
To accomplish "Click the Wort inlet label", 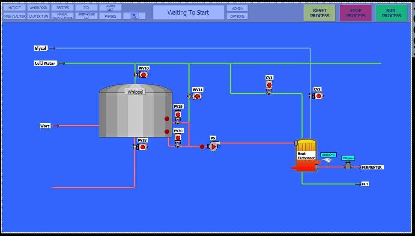I will pos(45,126).
